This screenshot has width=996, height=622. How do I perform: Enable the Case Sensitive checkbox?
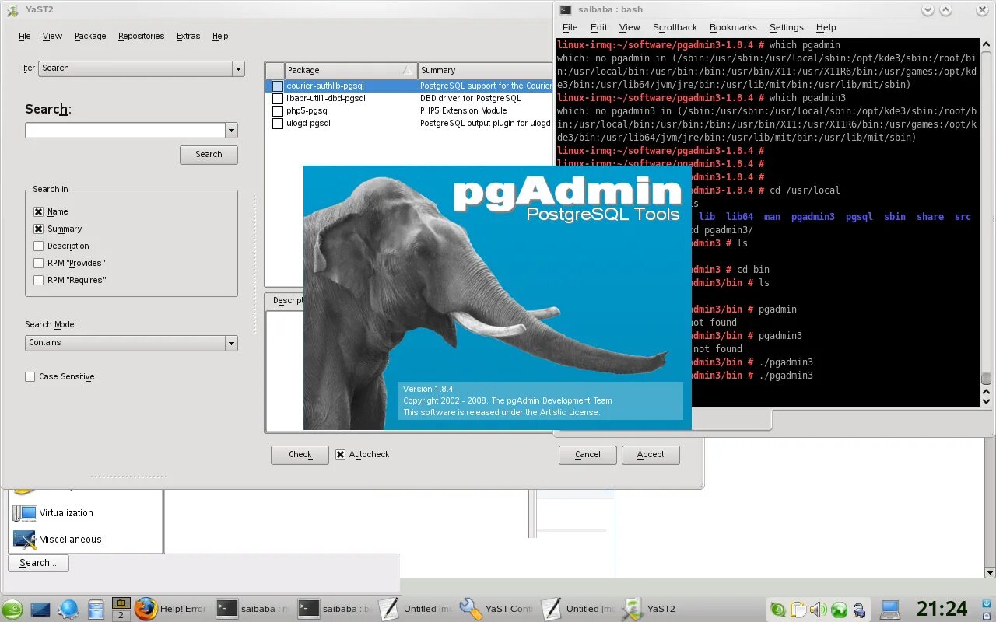pos(30,376)
